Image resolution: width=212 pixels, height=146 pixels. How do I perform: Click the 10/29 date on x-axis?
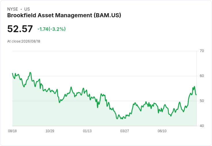coord(50,131)
